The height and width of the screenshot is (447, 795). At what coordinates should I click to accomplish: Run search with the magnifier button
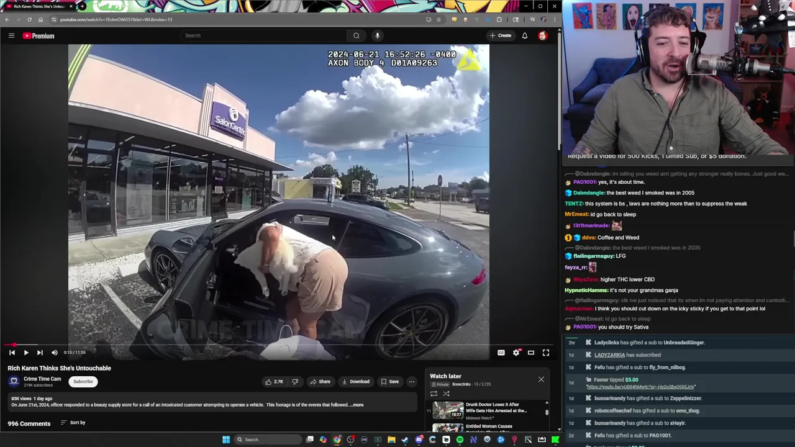[357, 35]
